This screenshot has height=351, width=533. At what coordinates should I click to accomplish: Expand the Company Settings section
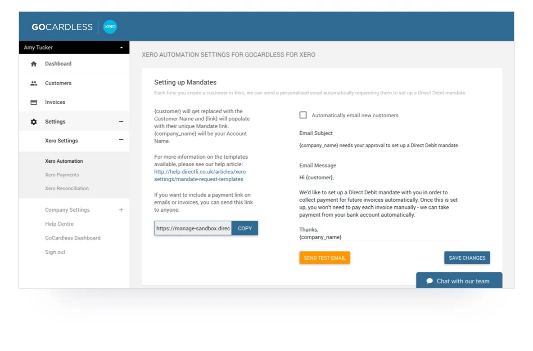pos(121,210)
